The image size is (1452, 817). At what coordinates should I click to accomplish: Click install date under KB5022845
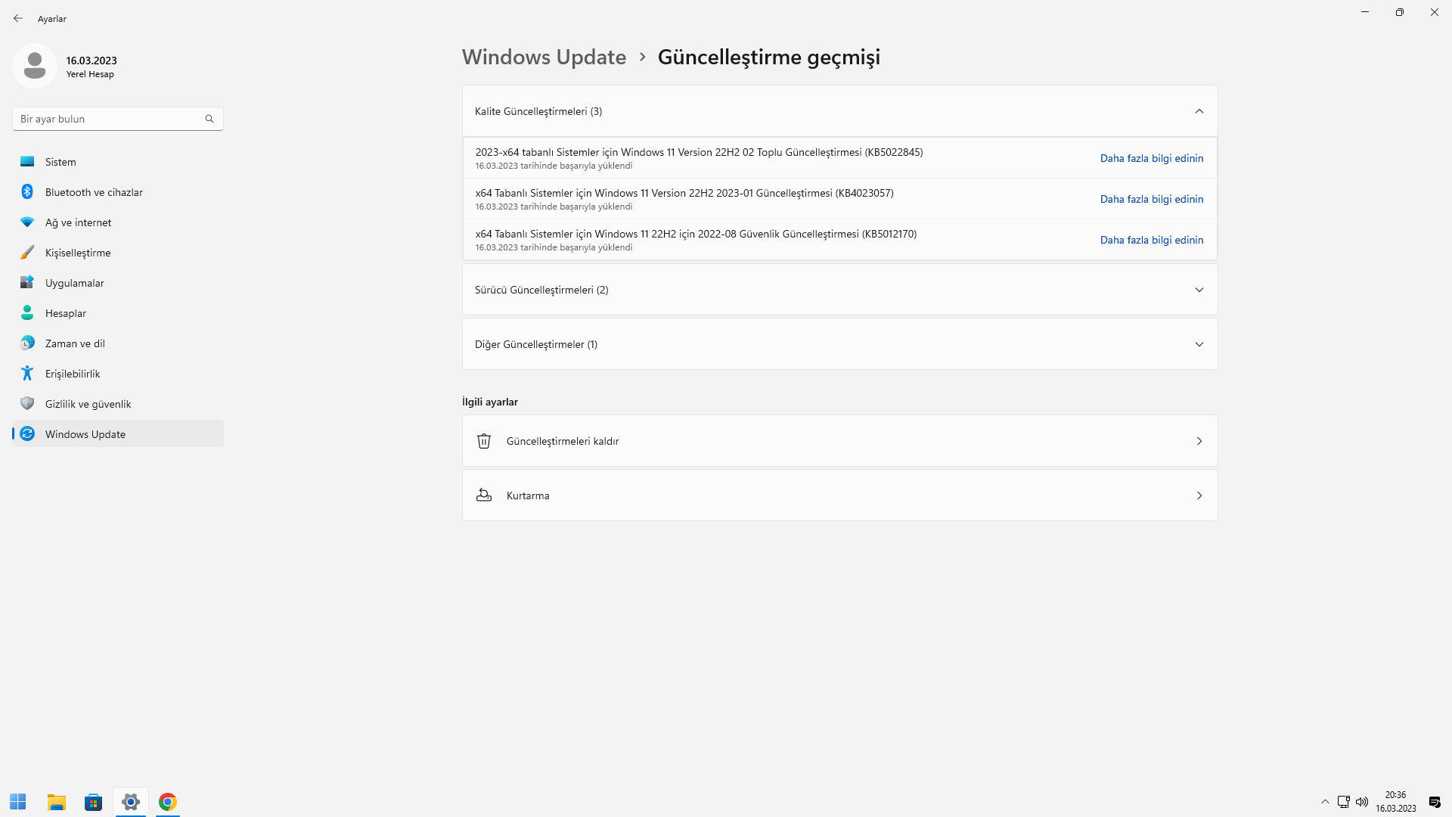point(554,166)
